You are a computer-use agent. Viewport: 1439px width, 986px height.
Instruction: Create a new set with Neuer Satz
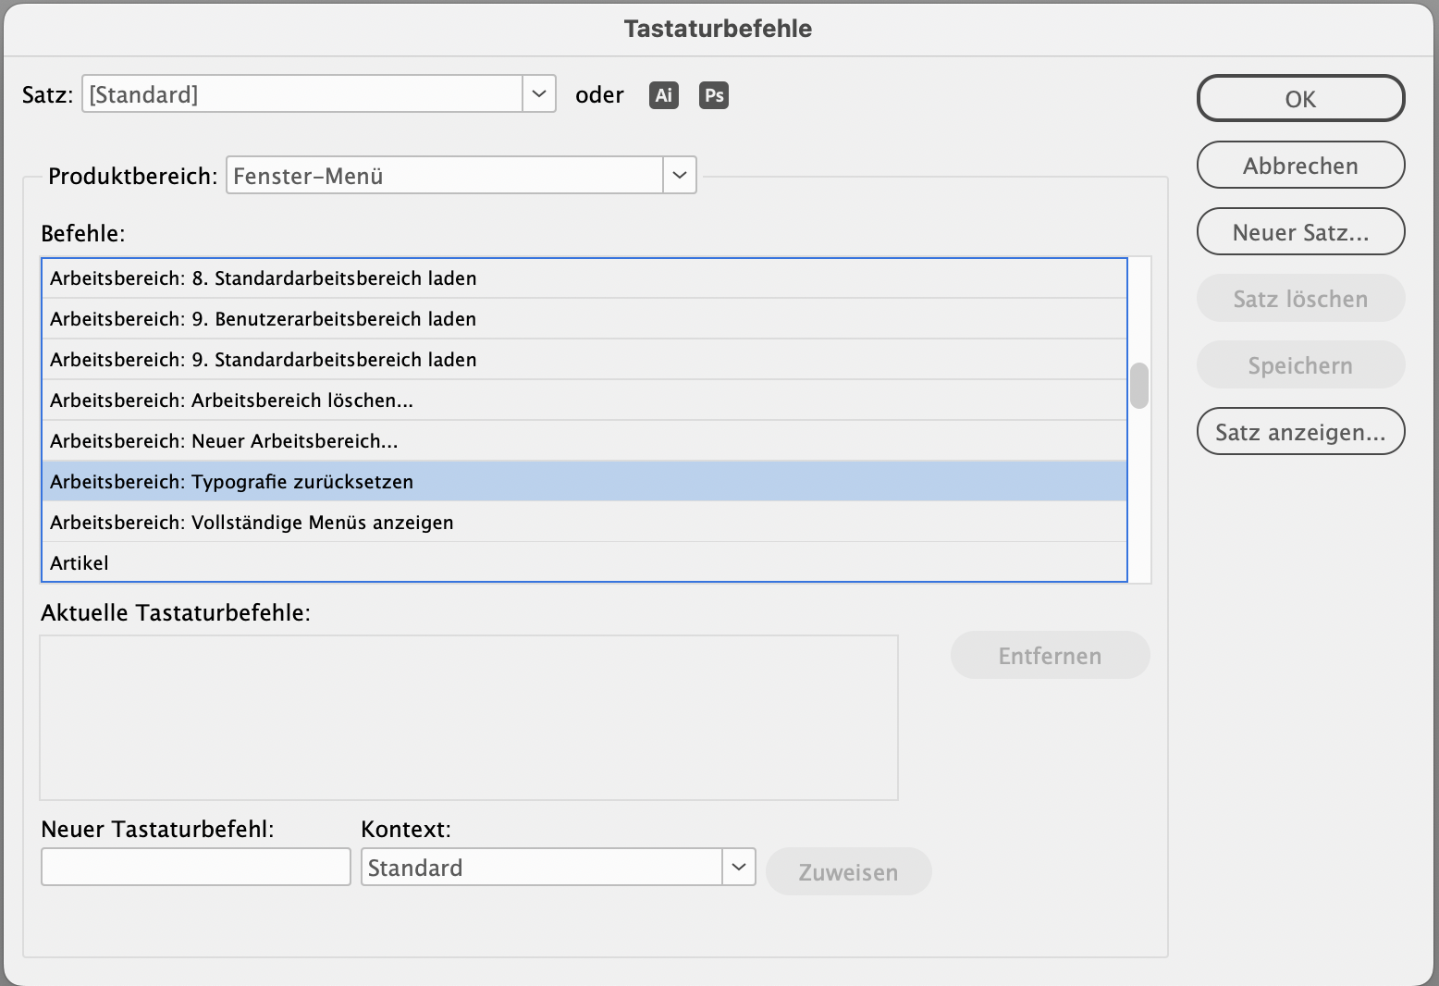tap(1300, 232)
